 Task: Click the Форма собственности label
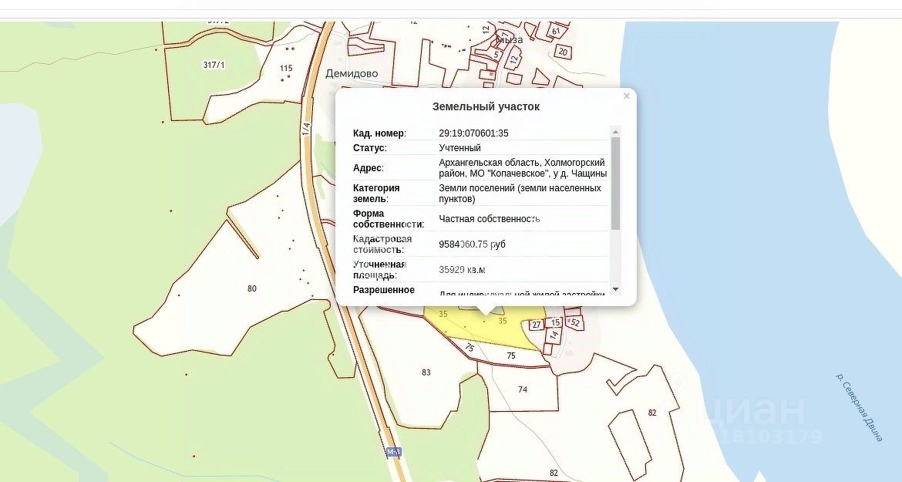(x=389, y=218)
